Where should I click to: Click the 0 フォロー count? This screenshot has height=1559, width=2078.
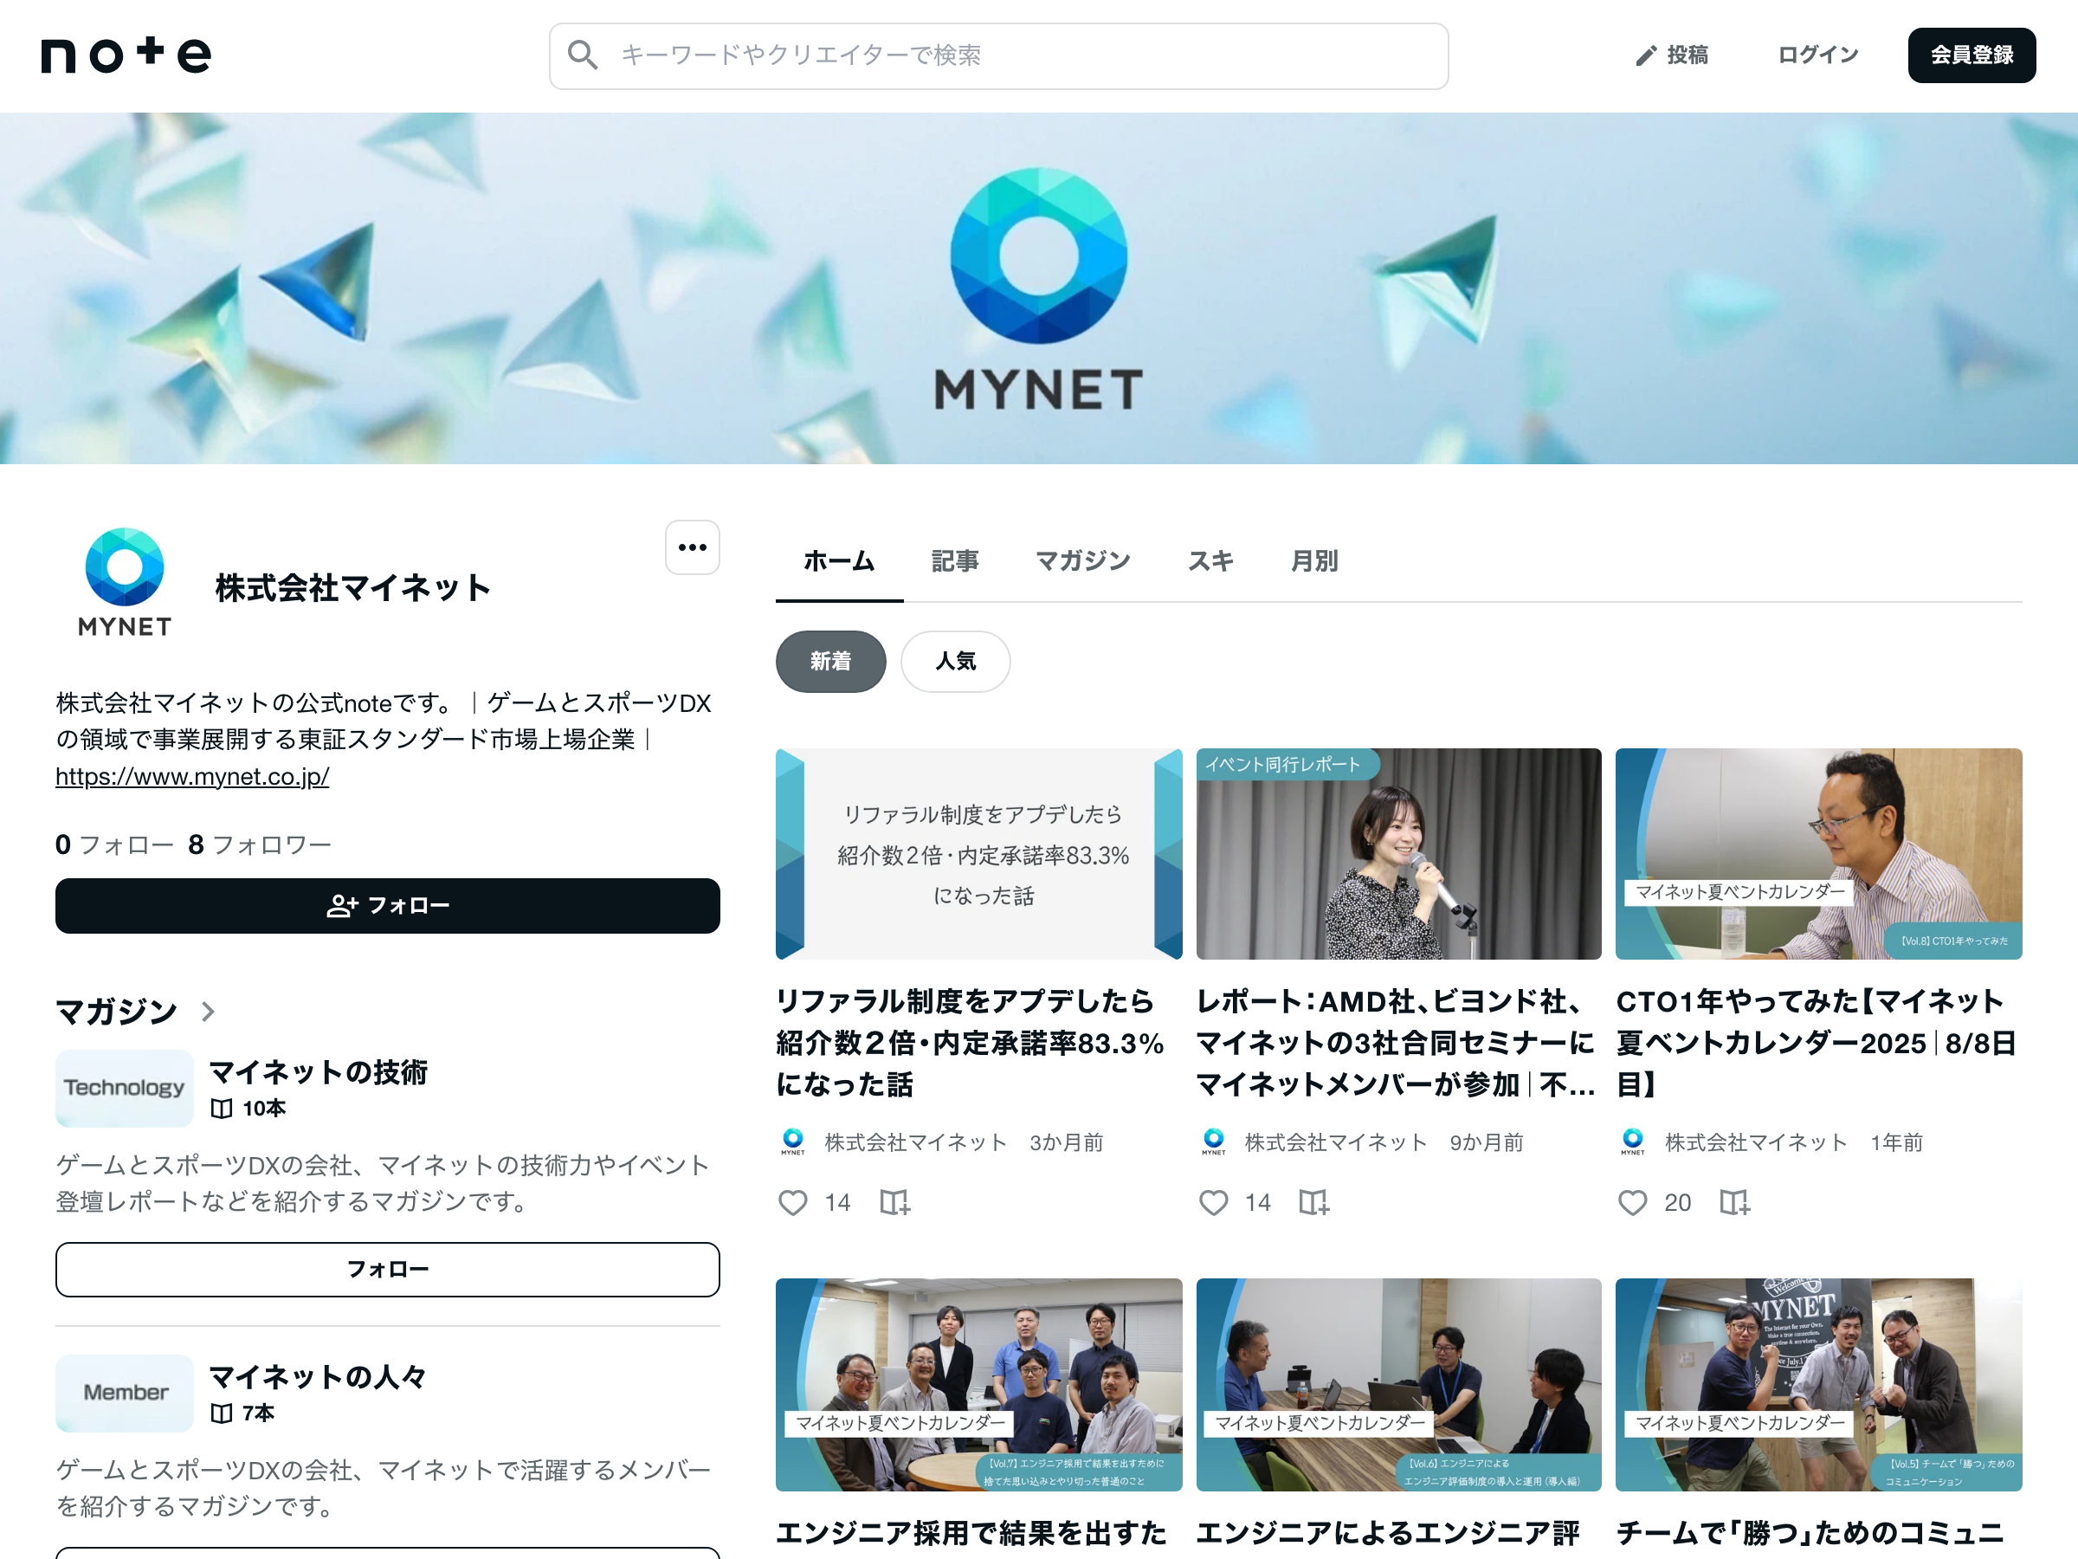(x=114, y=844)
